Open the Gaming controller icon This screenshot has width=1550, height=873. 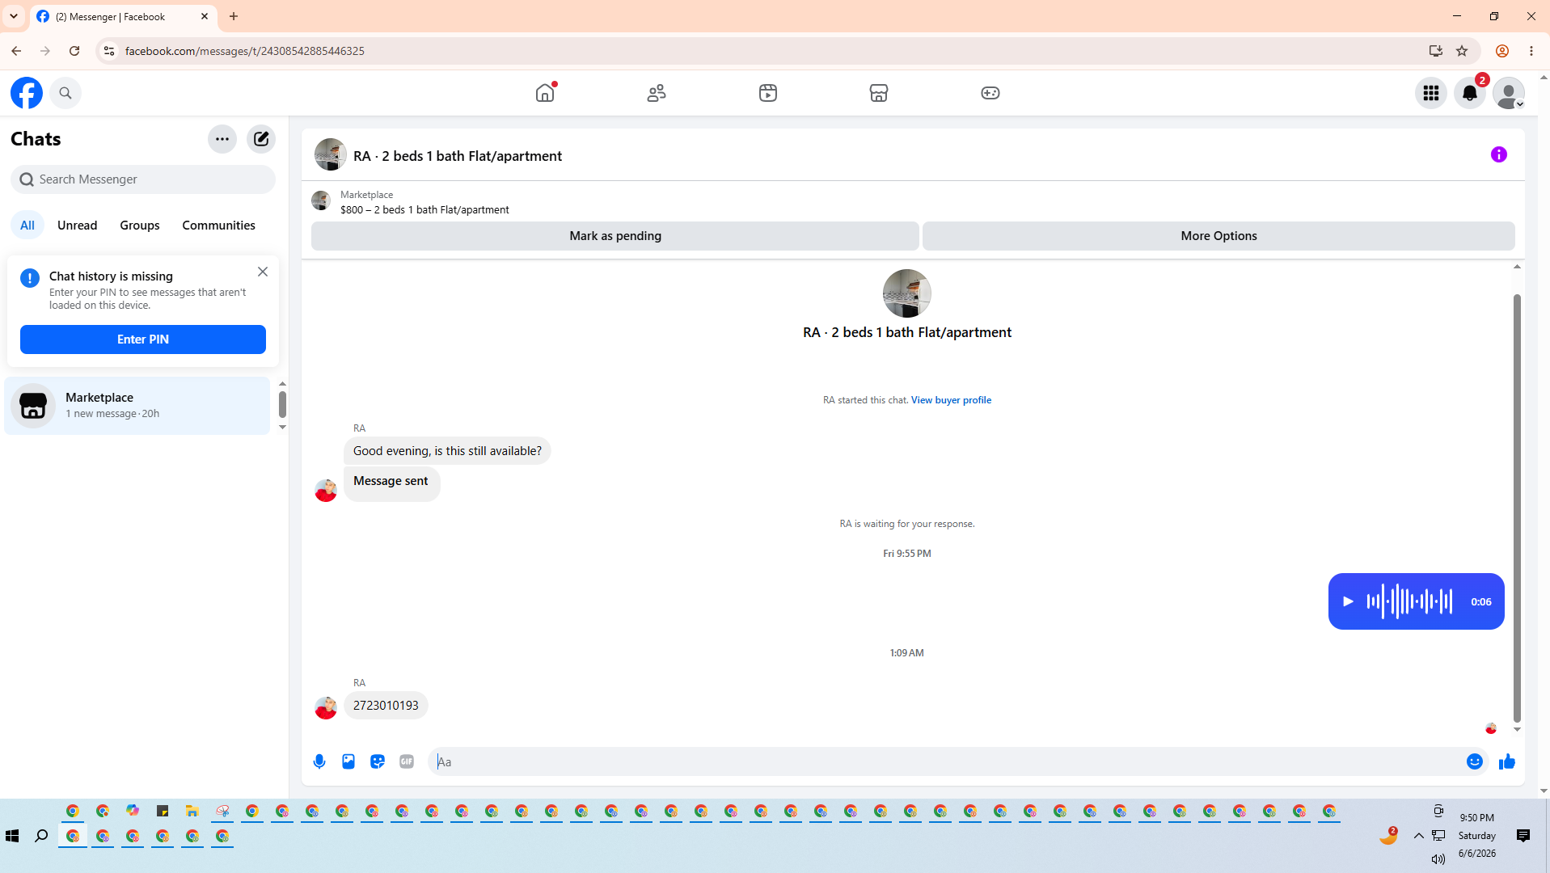(990, 93)
